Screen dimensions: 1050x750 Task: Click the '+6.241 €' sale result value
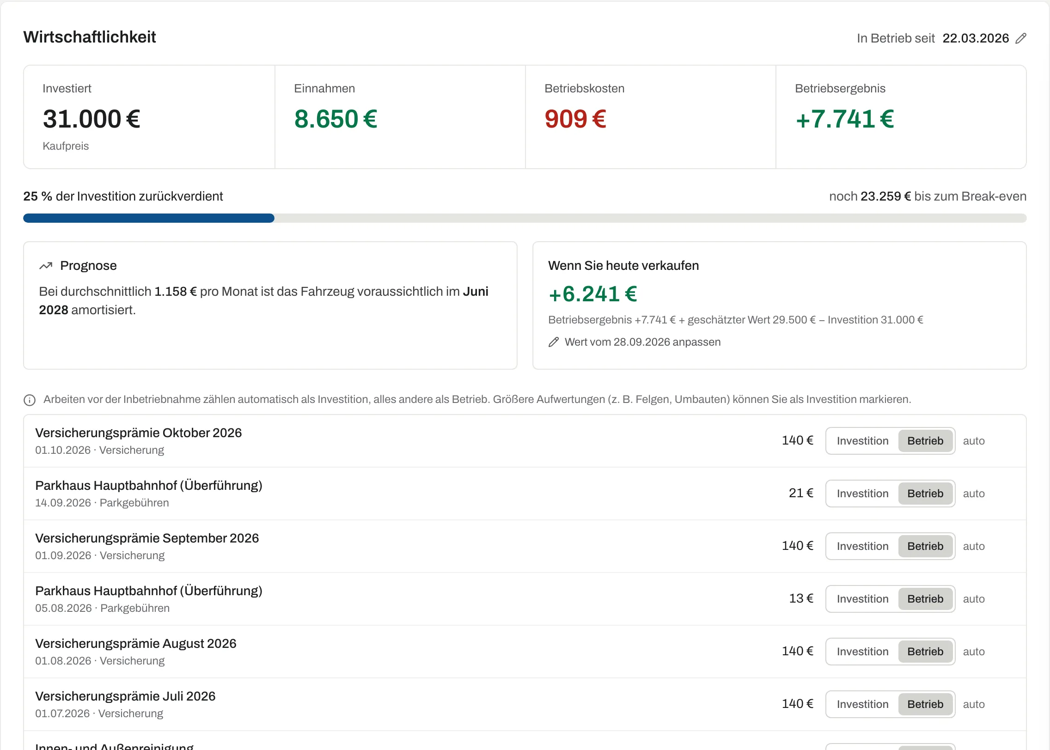point(593,294)
